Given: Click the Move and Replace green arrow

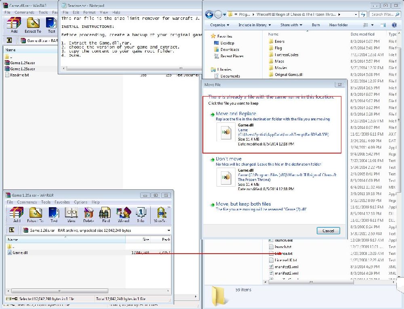Looking at the screenshot, I should [213, 115].
